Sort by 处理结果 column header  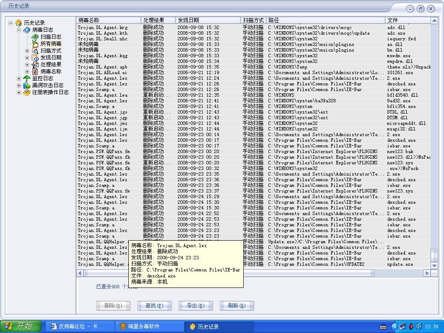point(158,20)
